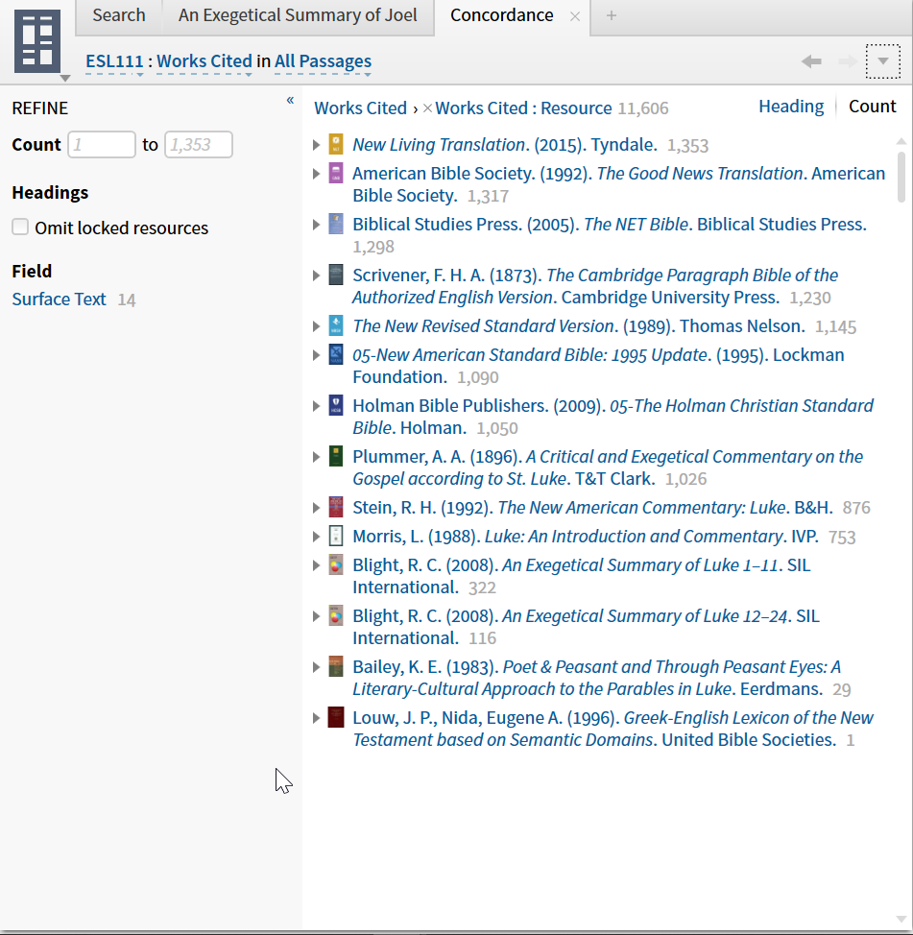Go back with the left arrow icon
The image size is (913, 935).
point(811,60)
